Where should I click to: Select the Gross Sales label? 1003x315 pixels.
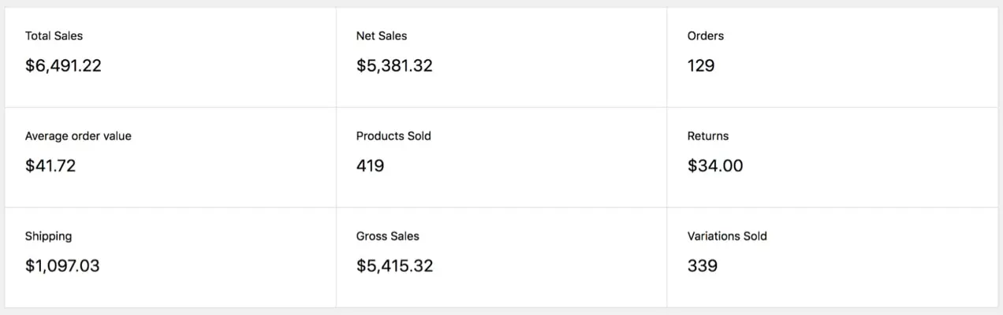click(x=387, y=235)
